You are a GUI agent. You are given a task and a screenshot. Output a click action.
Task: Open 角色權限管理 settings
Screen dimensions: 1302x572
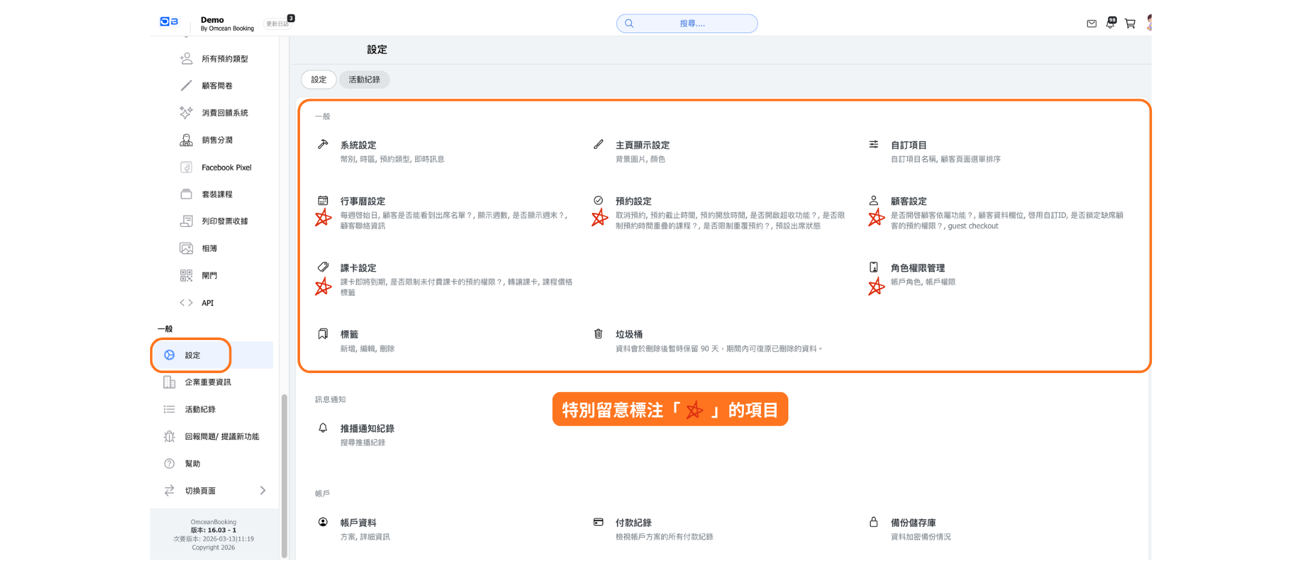point(917,268)
